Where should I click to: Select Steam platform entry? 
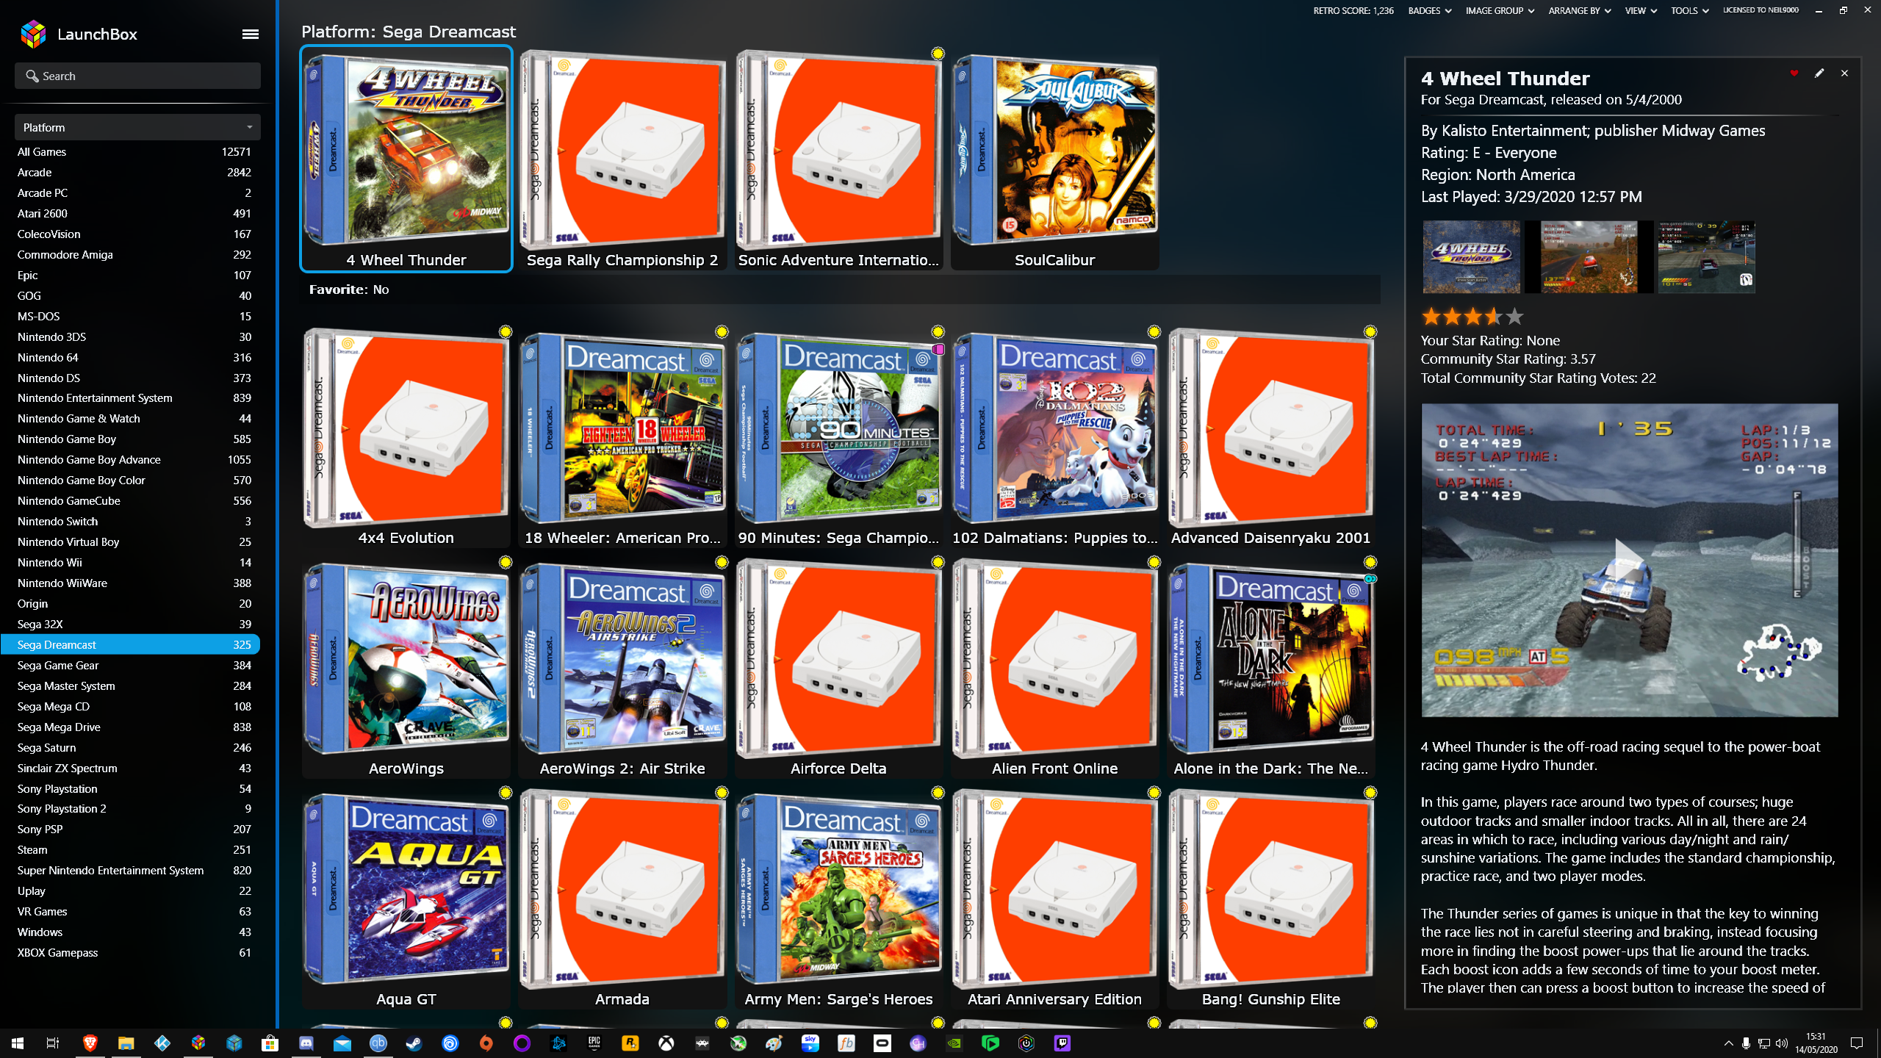click(130, 849)
